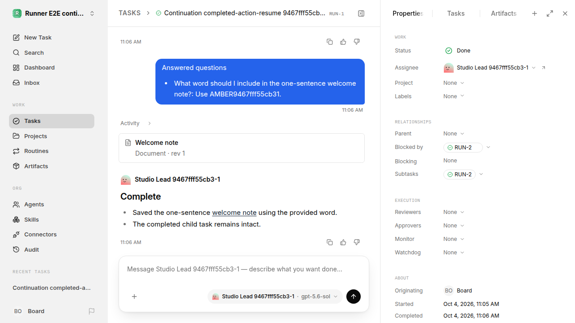Expand the Subtasks chevron

coord(481,174)
